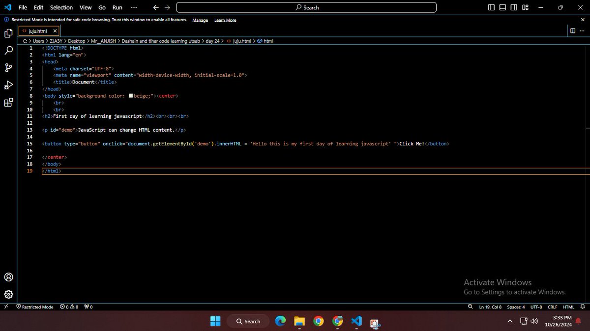Open the 'Mr__ANJISH' breadcrumb folder

pos(104,41)
